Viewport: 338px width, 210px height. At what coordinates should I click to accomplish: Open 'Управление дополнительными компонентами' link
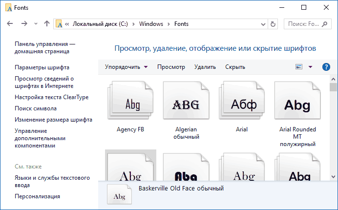coord(40,138)
